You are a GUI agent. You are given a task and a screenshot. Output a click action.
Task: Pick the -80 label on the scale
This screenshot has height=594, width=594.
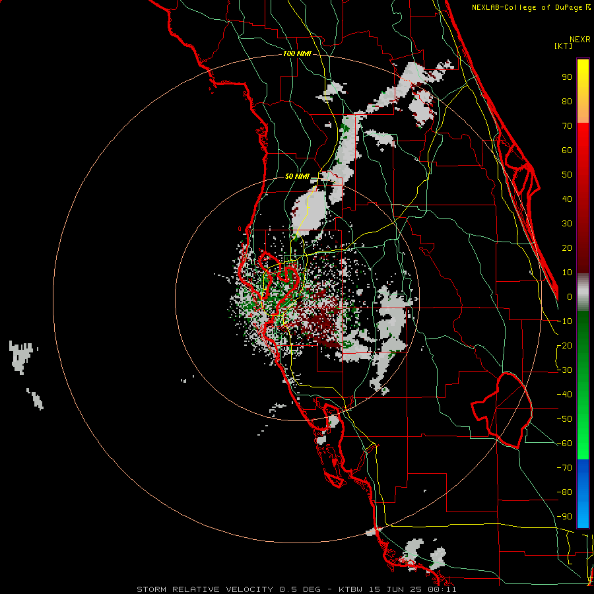coord(564,492)
